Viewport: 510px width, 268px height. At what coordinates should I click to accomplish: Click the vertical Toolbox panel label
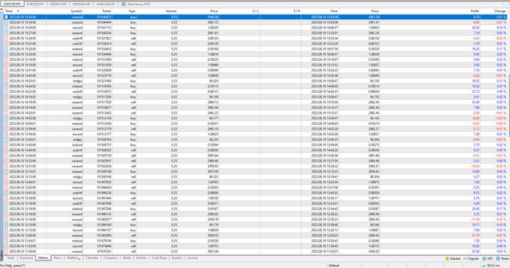pyautogui.click(x=1, y=255)
